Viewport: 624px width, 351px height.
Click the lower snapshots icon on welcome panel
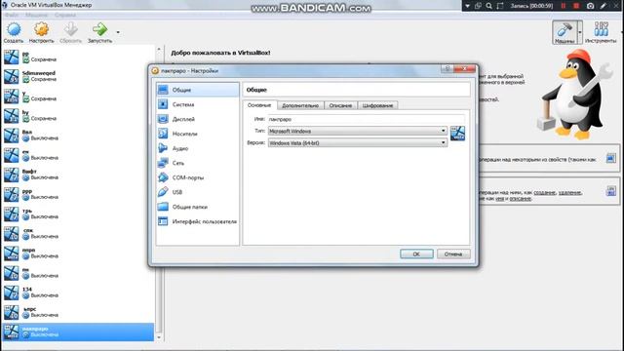click(x=611, y=191)
